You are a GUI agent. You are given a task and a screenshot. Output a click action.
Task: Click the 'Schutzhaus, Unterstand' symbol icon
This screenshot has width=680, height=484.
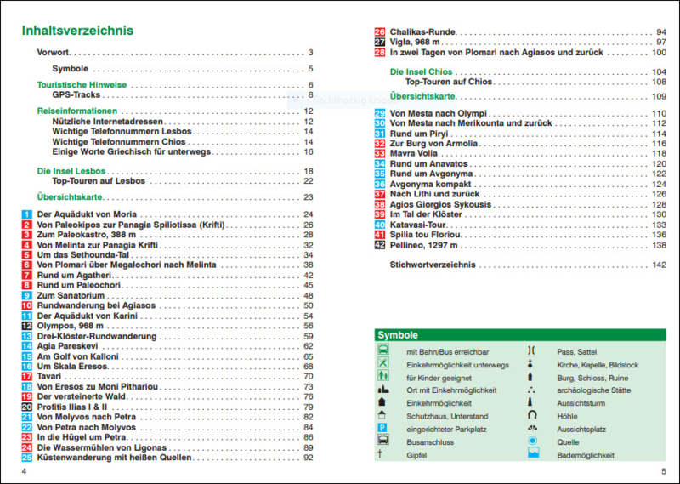click(382, 415)
